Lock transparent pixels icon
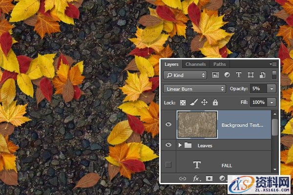Viewport: 293px width, 195px height. pos(183,102)
